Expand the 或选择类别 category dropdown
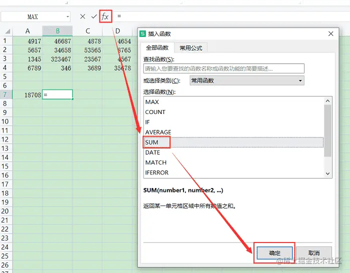350x273 pixels. 300,80
